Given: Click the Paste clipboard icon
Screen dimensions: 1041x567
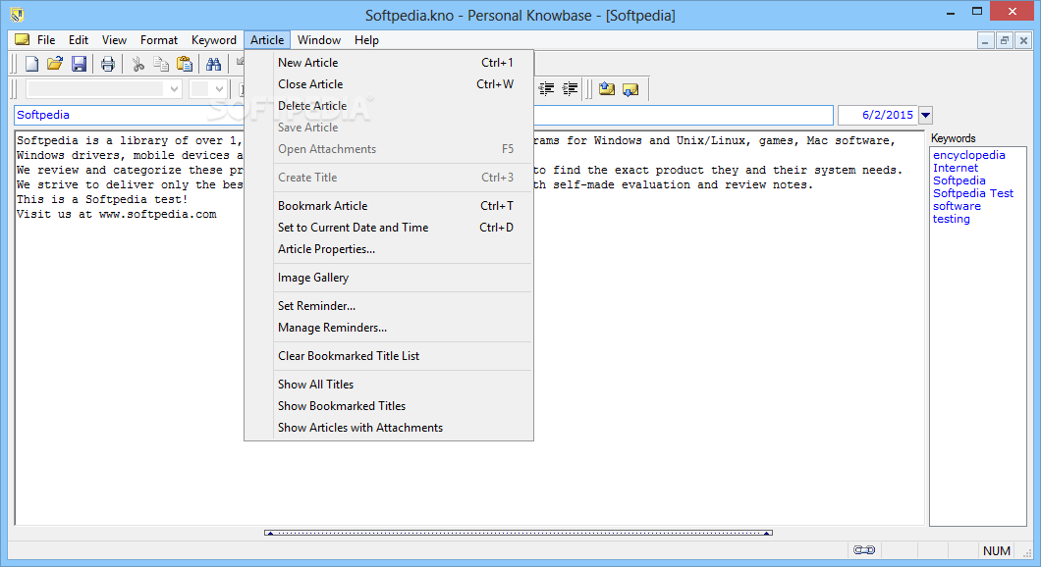Looking at the screenshot, I should pos(185,64).
